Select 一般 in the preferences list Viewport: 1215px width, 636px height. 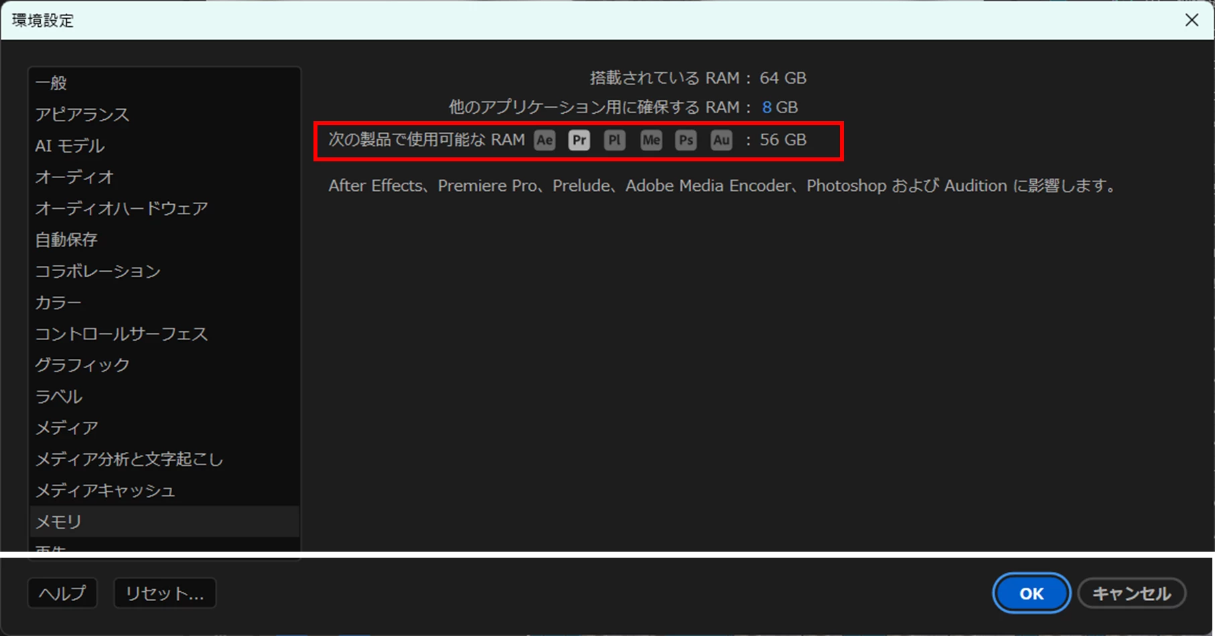(x=164, y=83)
